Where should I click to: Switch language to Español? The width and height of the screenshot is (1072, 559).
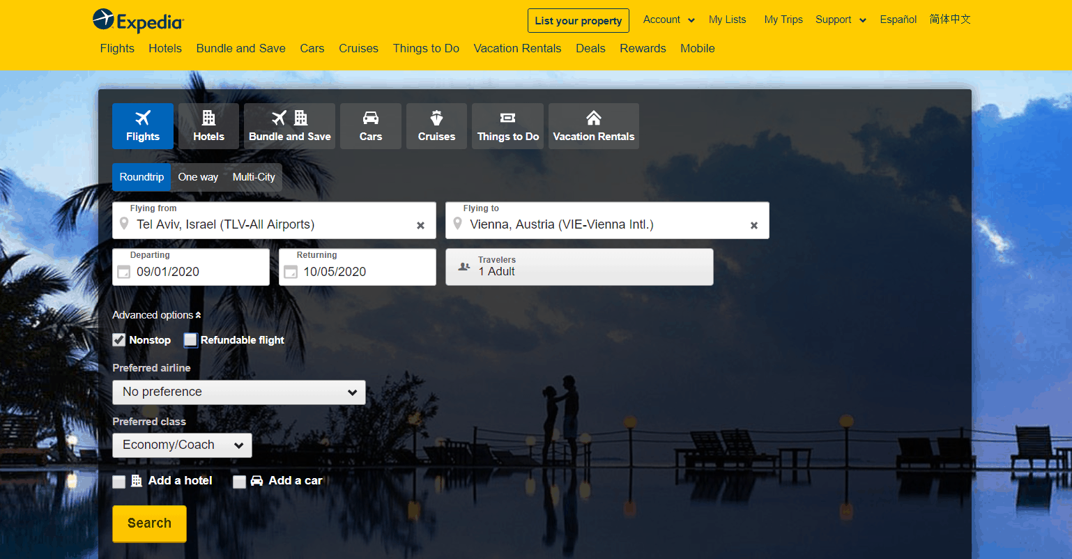(898, 20)
